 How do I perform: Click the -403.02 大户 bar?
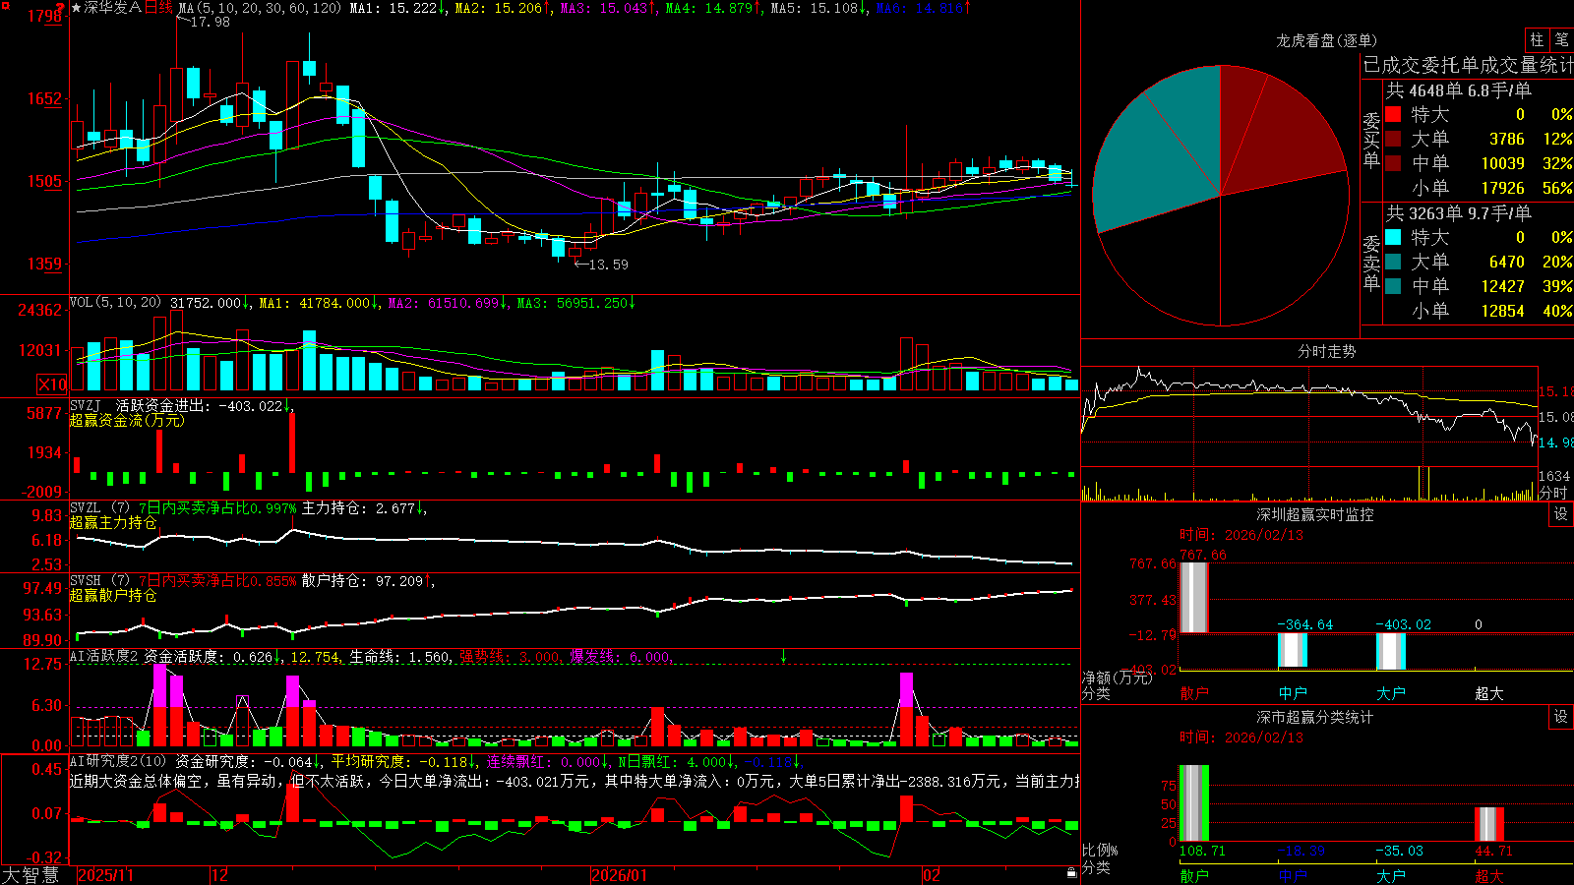[1391, 651]
